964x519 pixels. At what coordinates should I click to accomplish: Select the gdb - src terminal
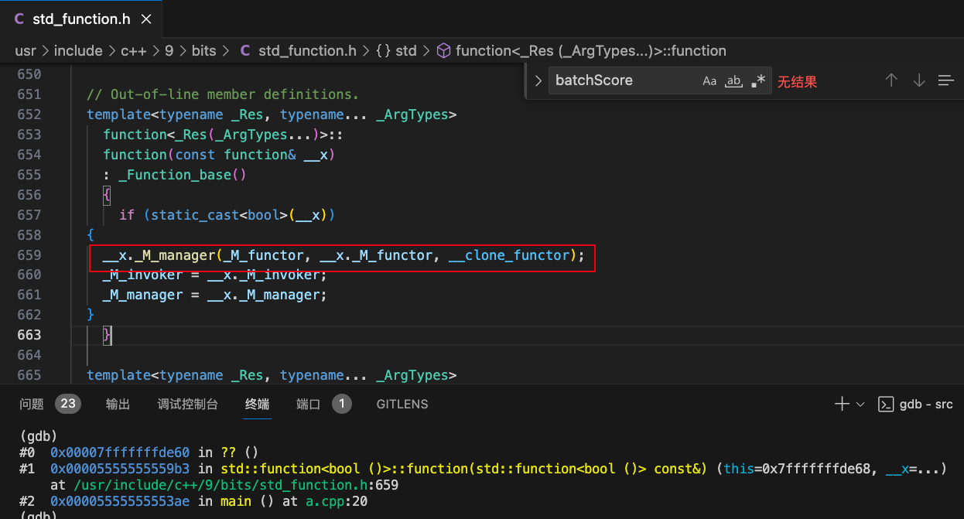tap(916, 404)
